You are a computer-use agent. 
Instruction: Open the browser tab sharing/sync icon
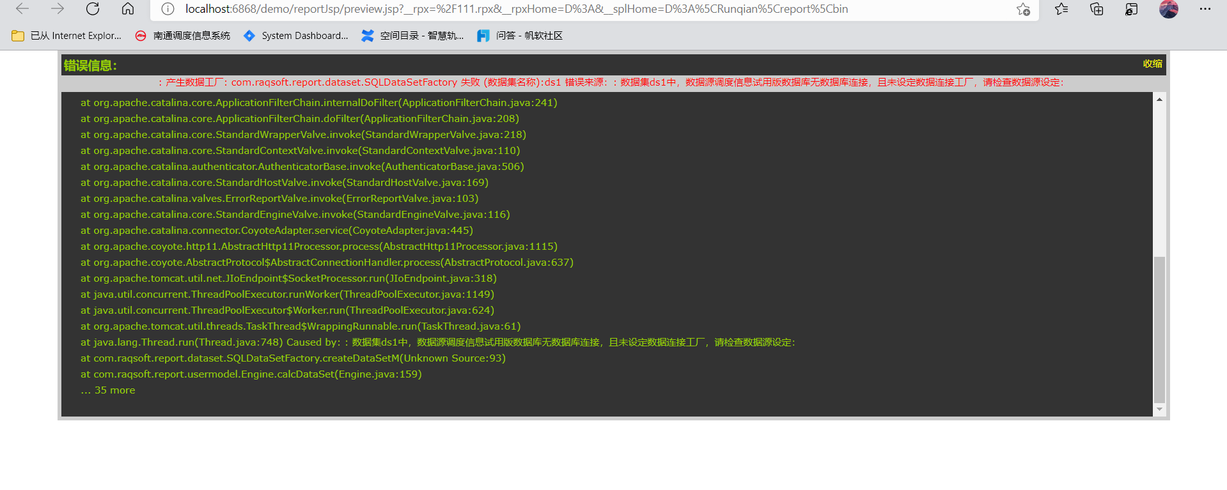(1131, 9)
